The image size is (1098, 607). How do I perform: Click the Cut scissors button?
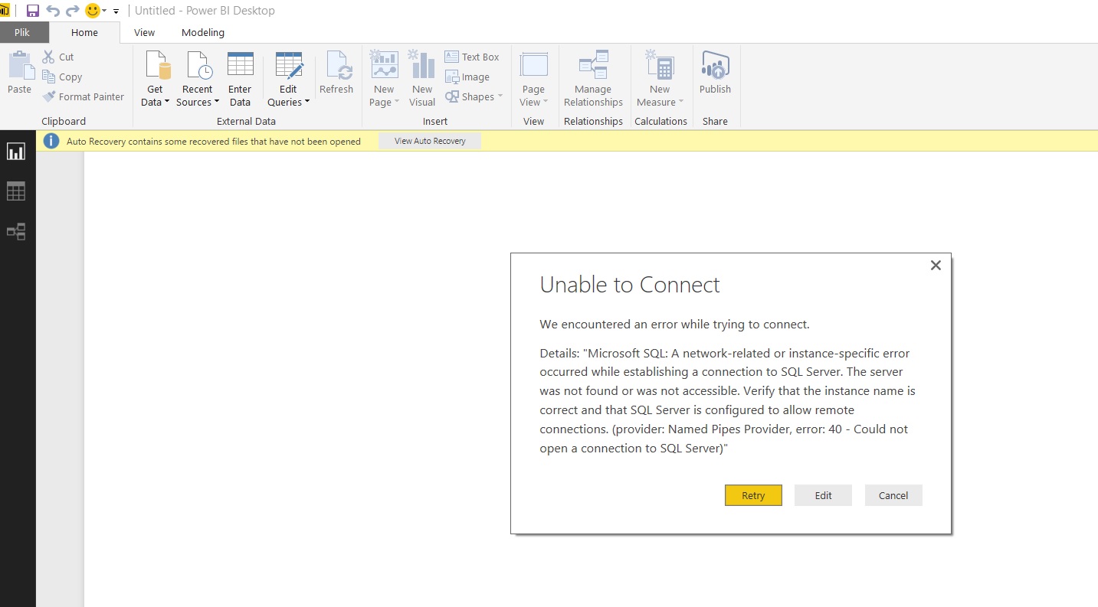coord(58,57)
